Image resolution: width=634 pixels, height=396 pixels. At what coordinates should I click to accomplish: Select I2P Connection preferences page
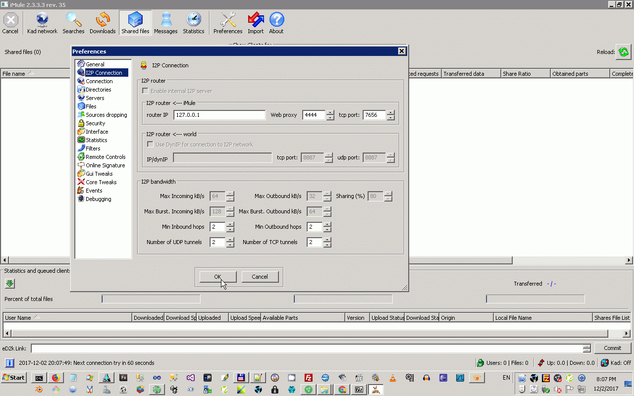[x=104, y=73]
